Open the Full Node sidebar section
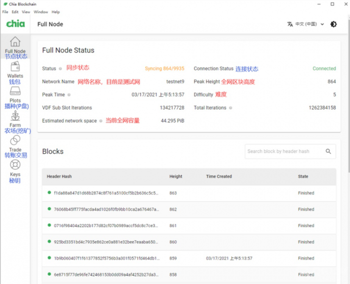This screenshot has width=350, height=284. tap(15, 46)
